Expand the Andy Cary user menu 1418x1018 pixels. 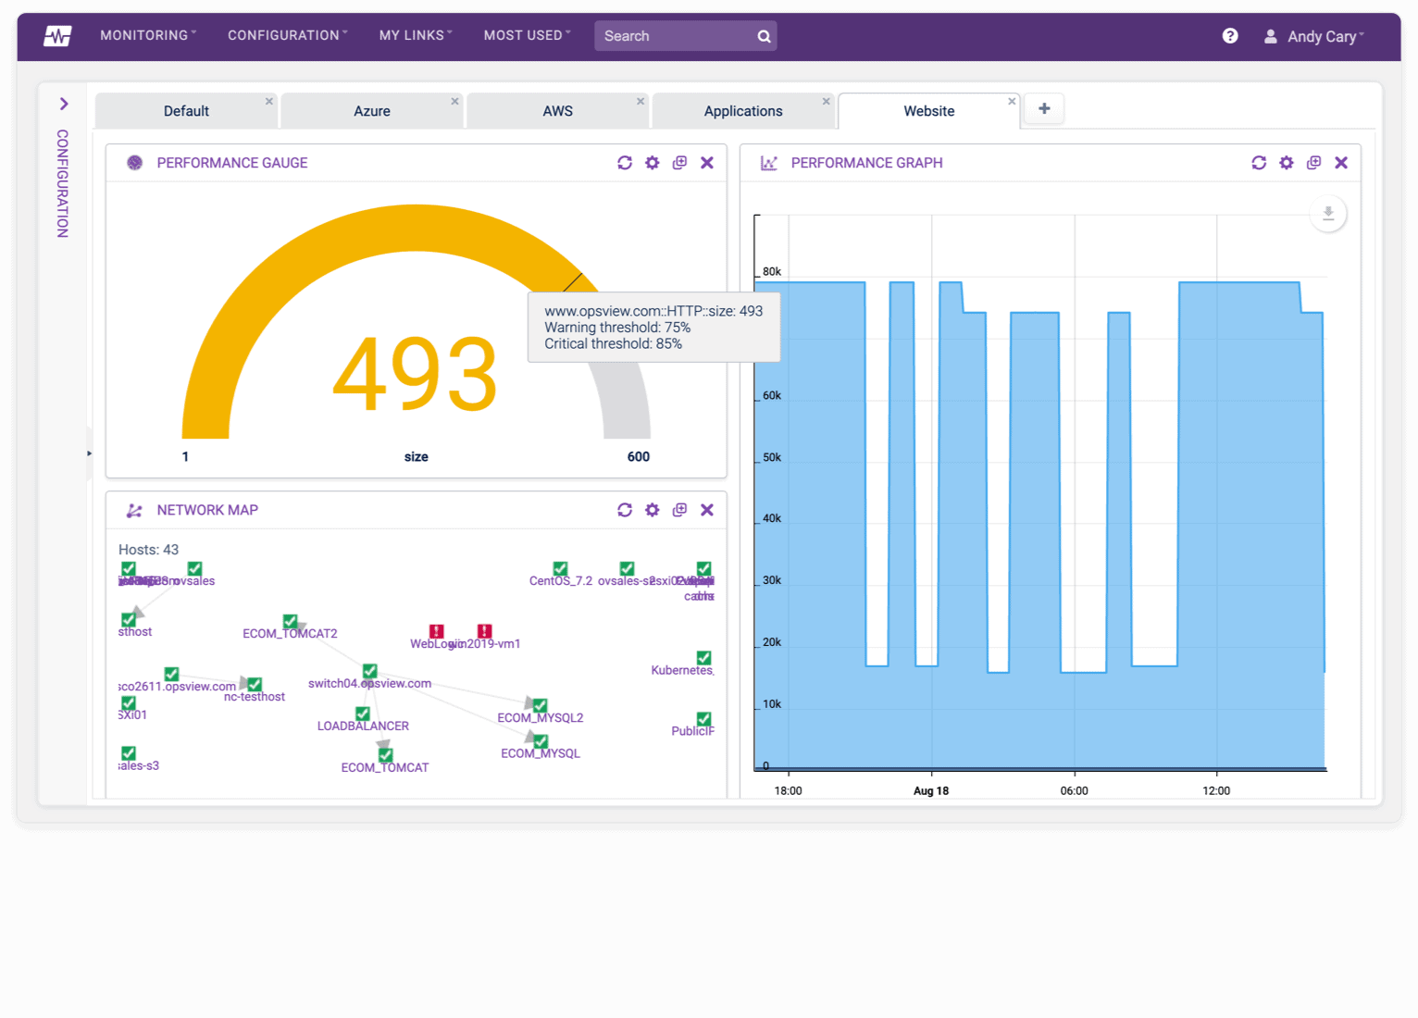pos(1314,36)
